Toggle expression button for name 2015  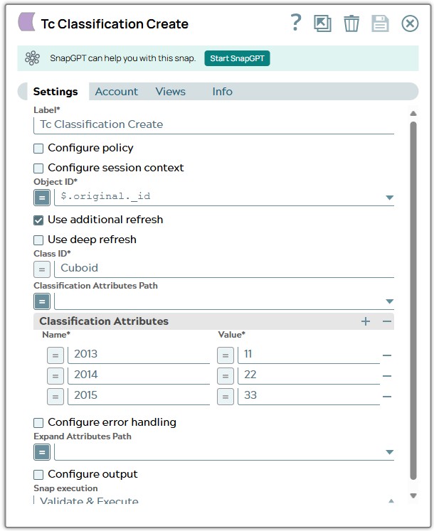55,397
